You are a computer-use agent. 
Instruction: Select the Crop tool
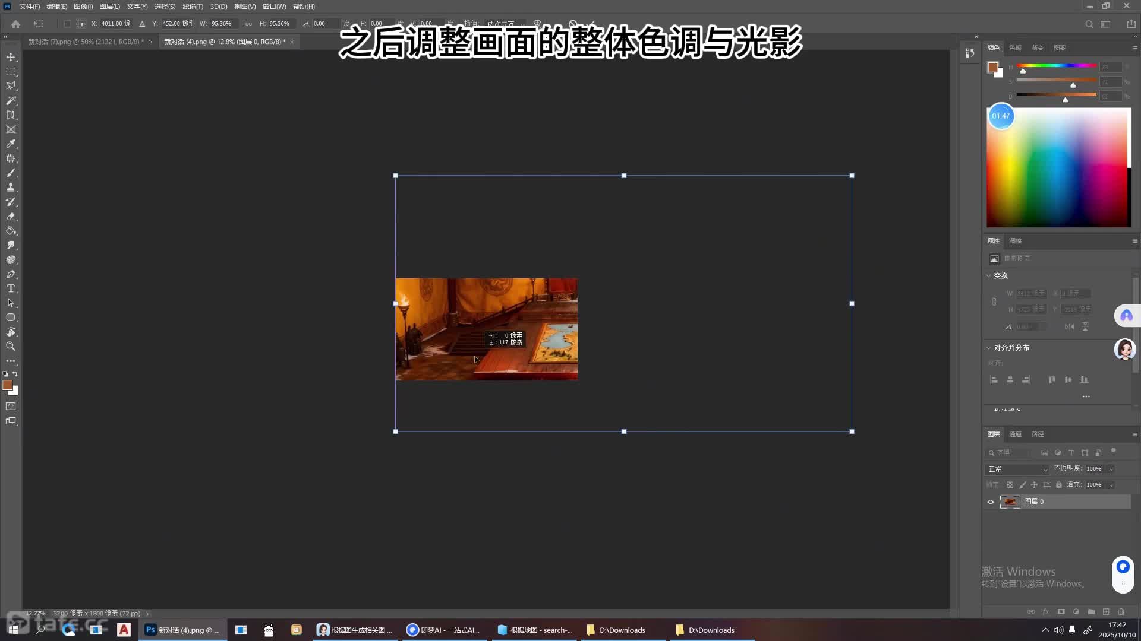[11, 115]
